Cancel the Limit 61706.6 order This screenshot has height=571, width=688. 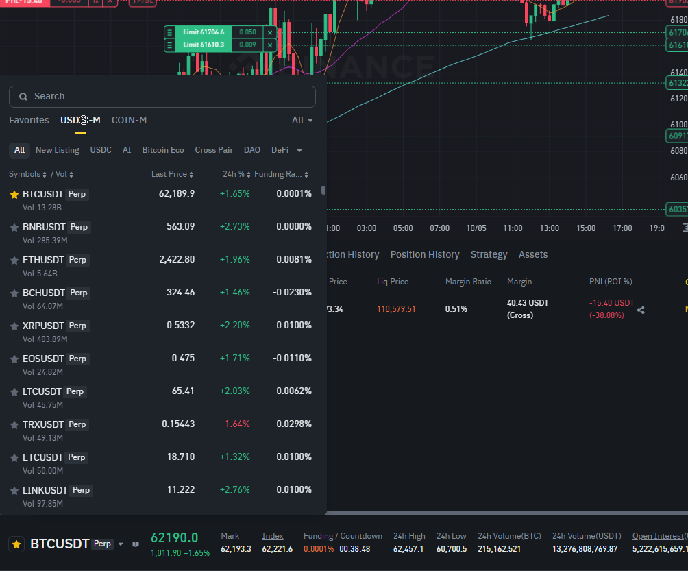click(x=270, y=32)
